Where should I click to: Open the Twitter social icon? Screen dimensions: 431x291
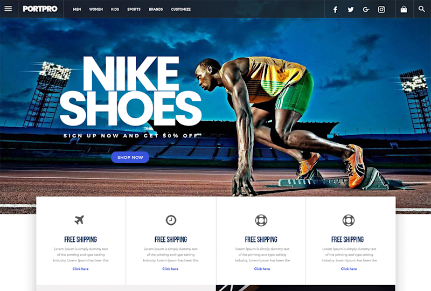click(351, 10)
